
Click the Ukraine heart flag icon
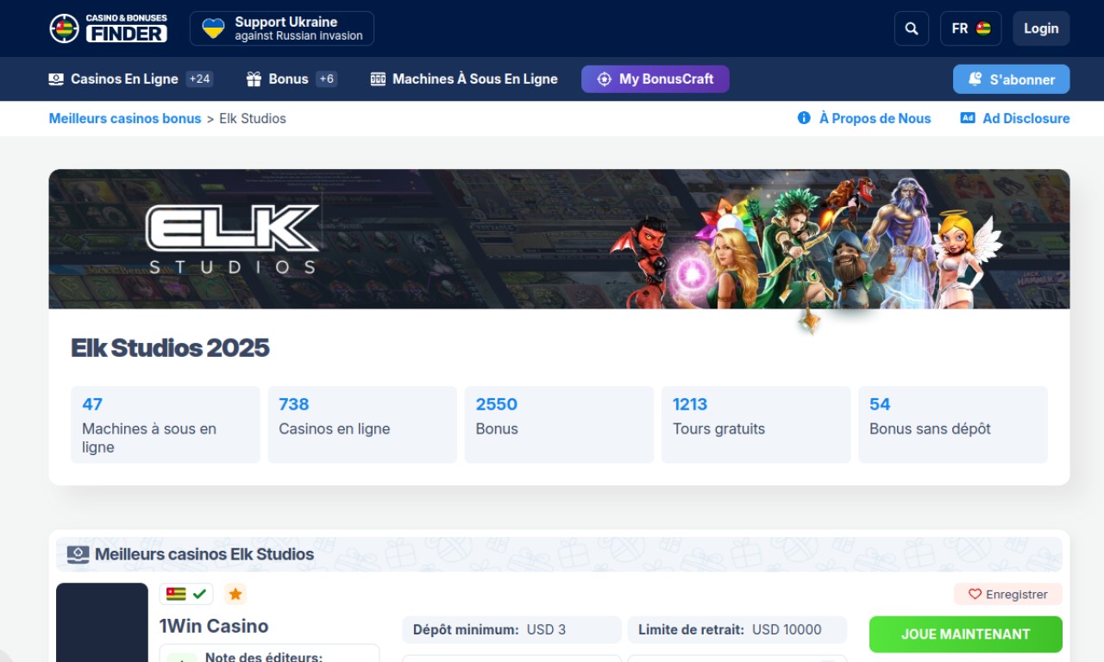point(213,28)
